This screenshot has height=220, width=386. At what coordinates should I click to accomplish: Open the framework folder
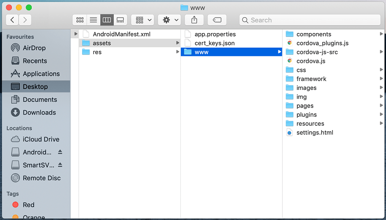pyautogui.click(x=334, y=79)
